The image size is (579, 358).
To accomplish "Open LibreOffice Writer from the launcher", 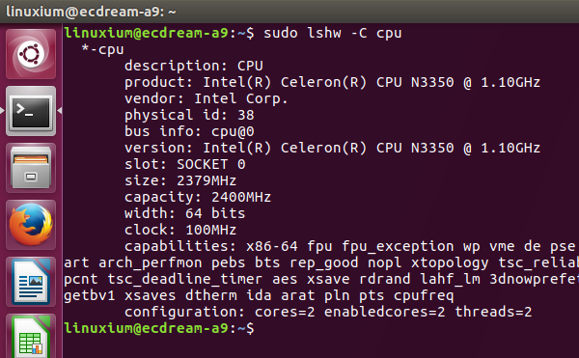I will point(31,282).
